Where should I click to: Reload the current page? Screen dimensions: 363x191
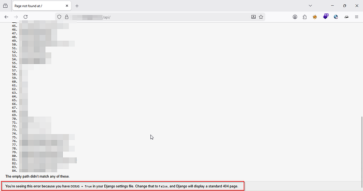(25, 17)
